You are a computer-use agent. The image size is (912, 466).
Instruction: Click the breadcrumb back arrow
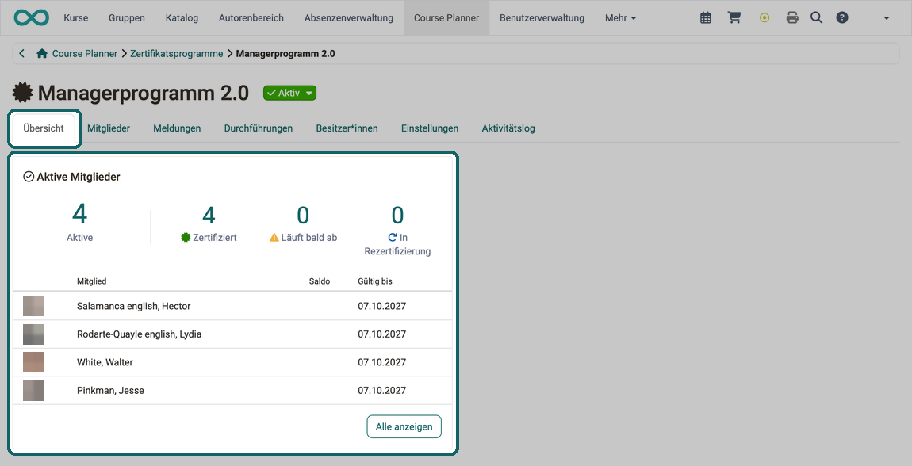pos(22,53)
